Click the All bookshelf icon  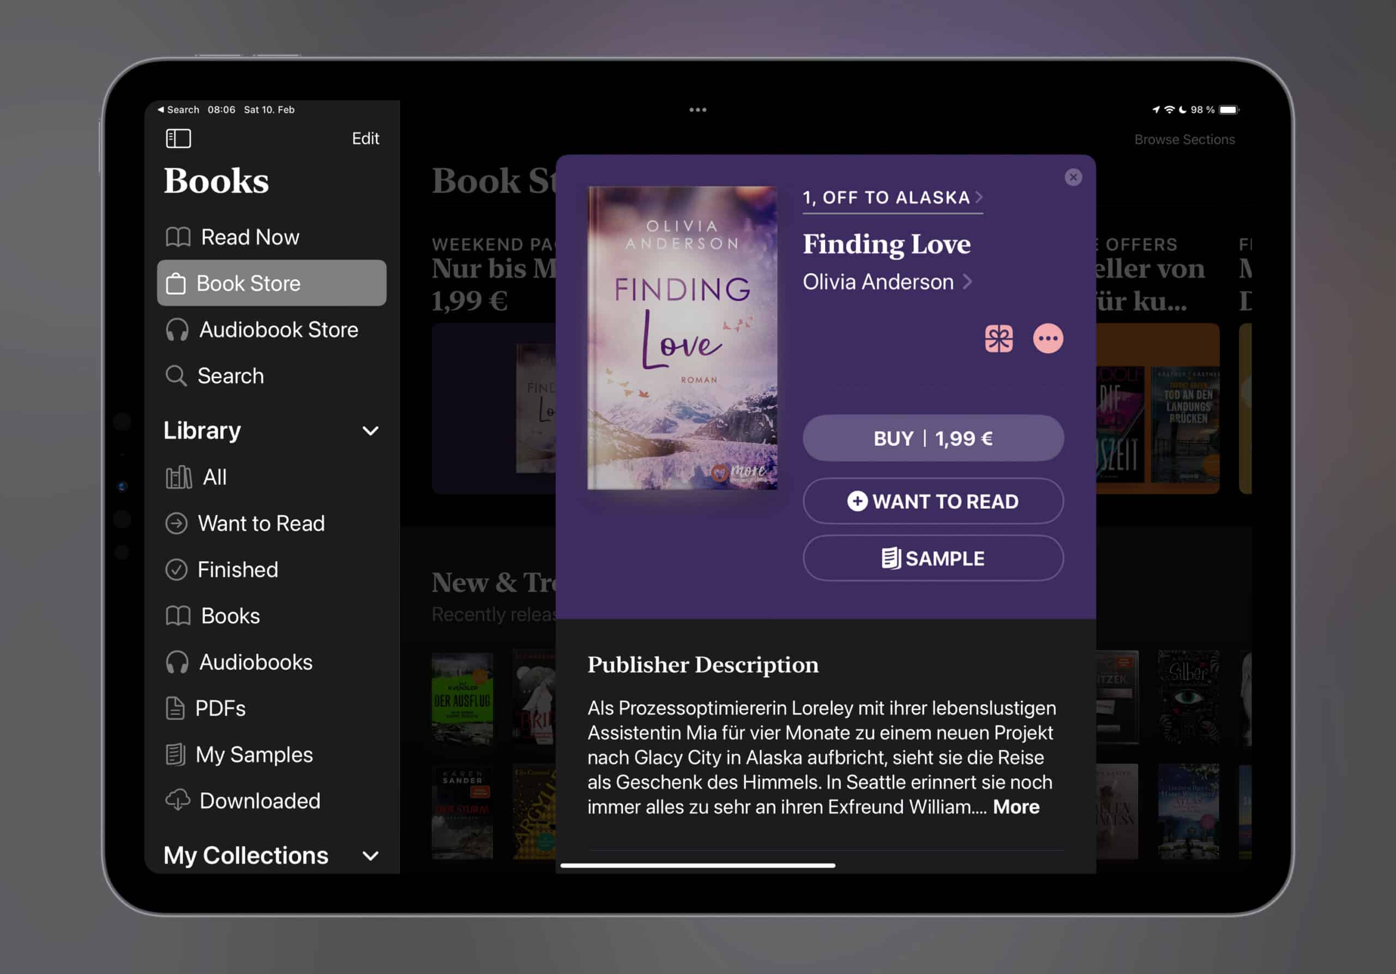pos(179,477)
